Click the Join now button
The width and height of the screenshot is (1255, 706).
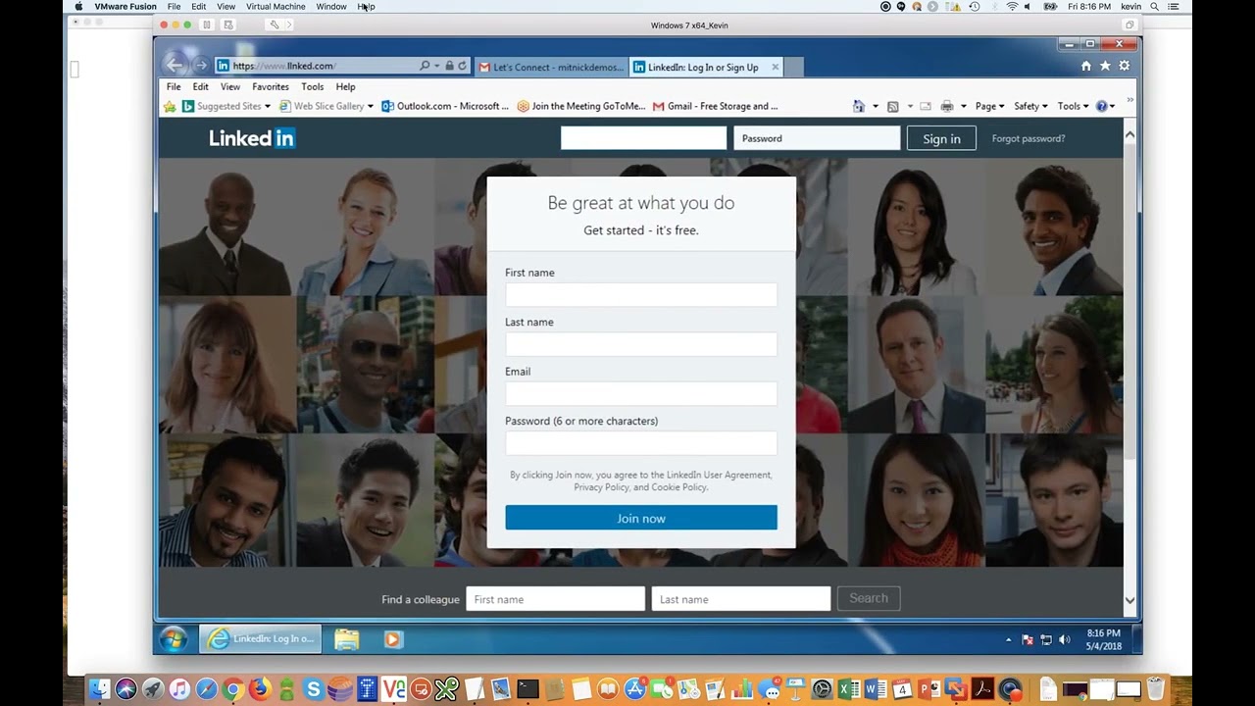[641, 518]
